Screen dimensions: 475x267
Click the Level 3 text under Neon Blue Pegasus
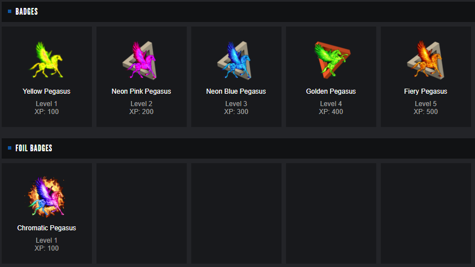(x=236, y=104)
